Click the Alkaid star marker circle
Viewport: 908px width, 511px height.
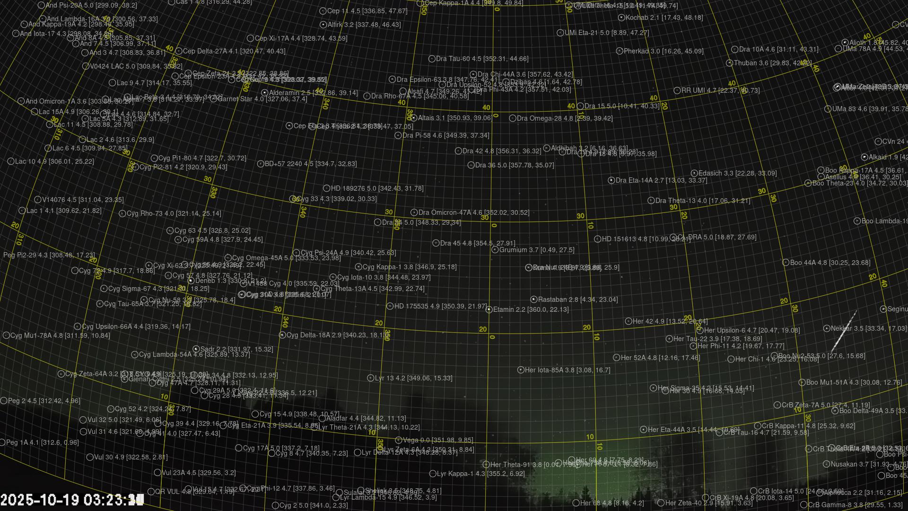point(864,157)
